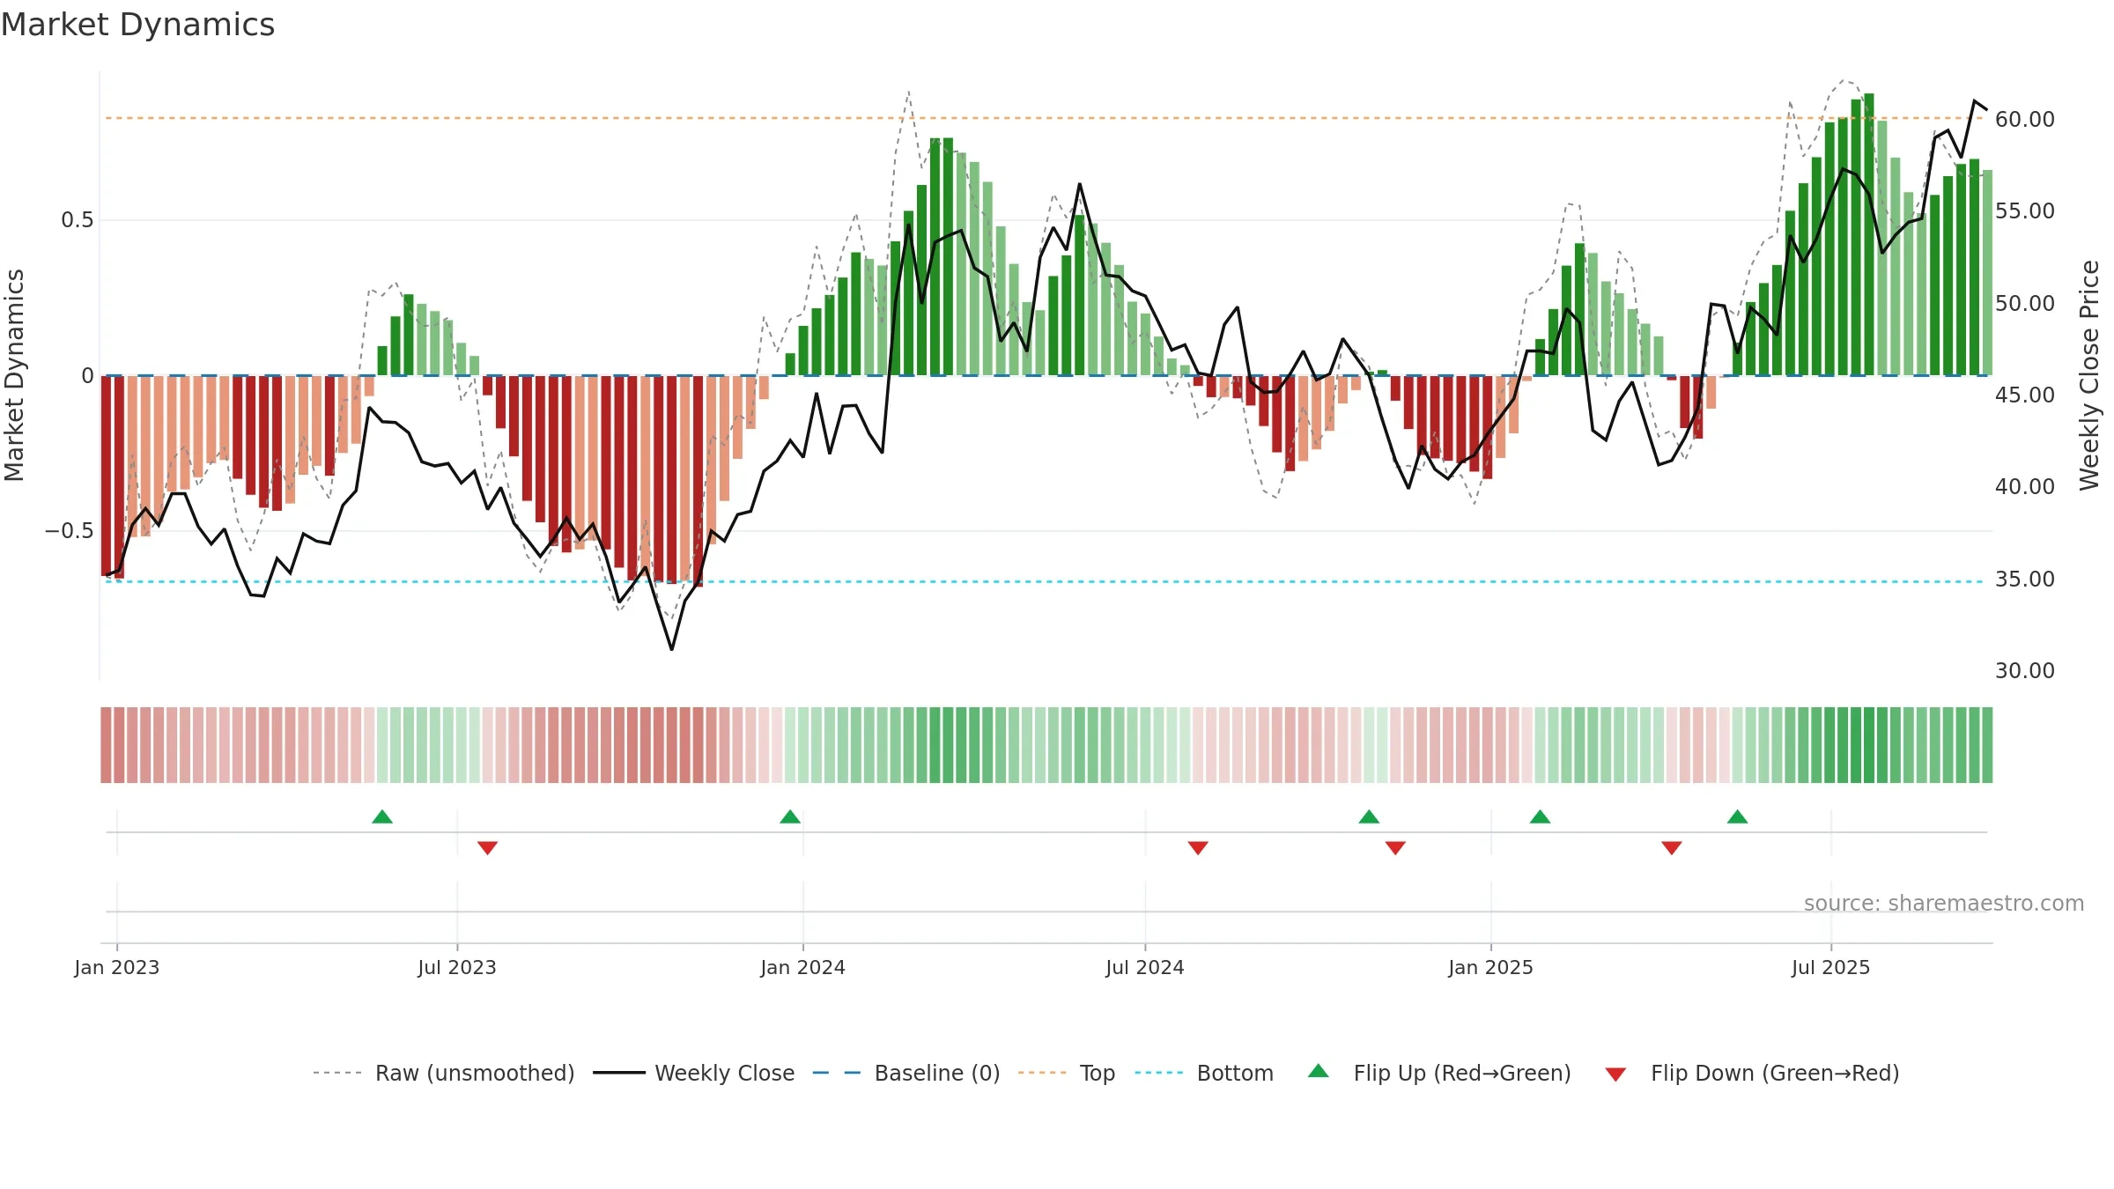
Task: Select the red flip-down marker just after Jul 2023
Action: pos(488,848)
